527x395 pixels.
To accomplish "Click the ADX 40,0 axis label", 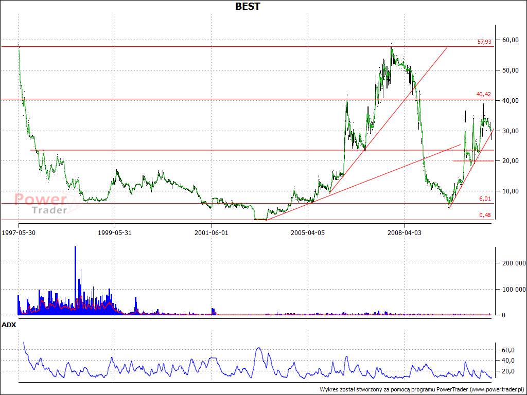I will [x=508, y=361].
